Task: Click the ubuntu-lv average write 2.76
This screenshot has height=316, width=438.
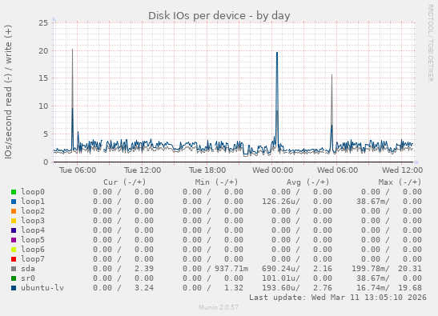Action: tap(323, 287)
